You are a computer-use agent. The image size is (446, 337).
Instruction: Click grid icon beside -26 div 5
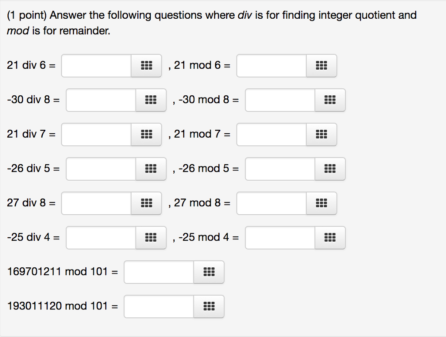[151, 168]
